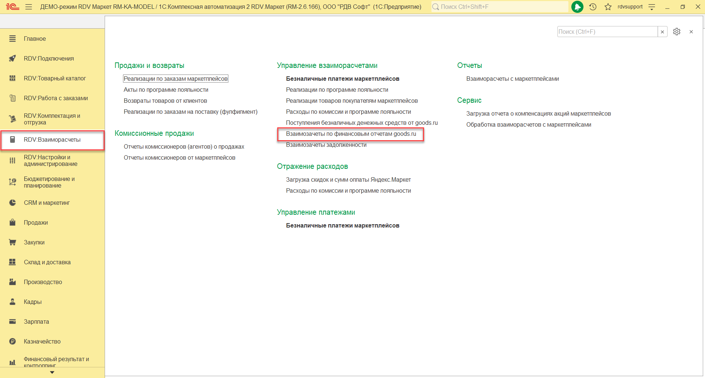Click the RDV:Работа с заказами icon
This screenshot has width=705, height=378.
pos(12,98)
